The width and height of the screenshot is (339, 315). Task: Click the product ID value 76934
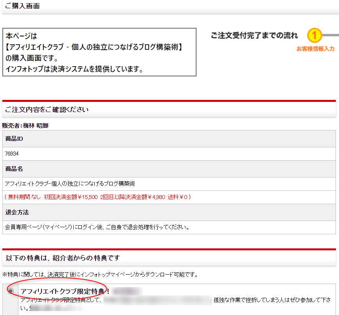pos(12,154)
